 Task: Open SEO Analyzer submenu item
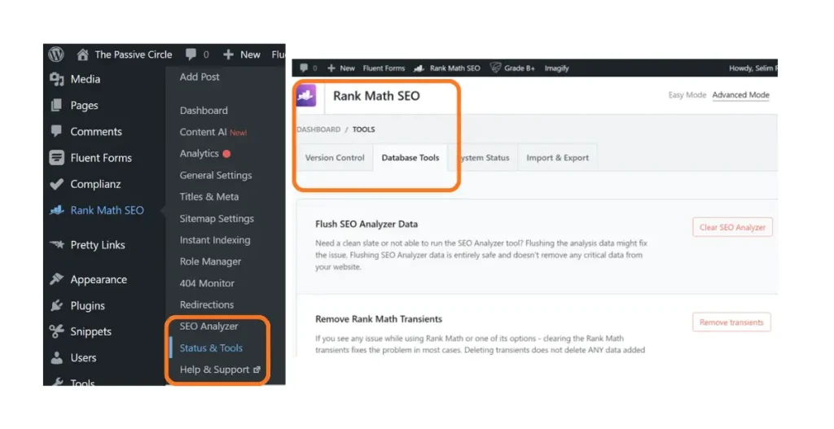(x=208, y=326)
